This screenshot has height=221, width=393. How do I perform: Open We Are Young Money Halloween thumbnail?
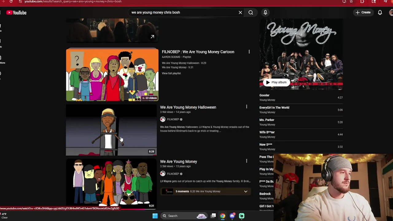point(111,130)
